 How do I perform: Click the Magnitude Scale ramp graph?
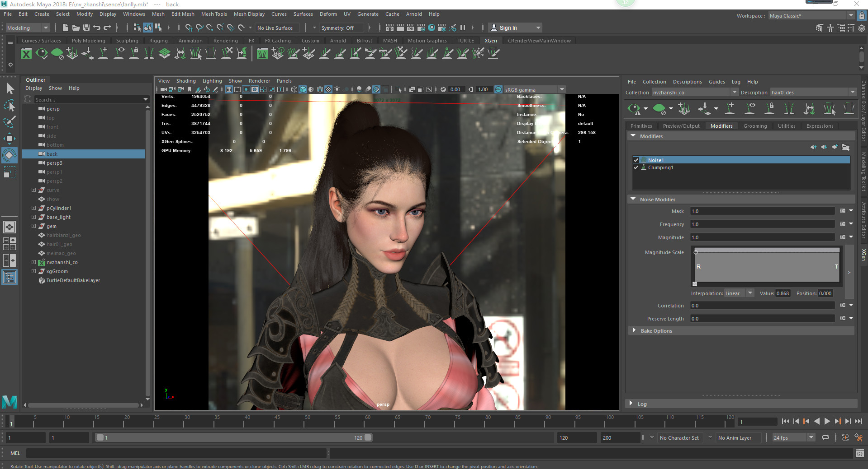click(767, 266)
